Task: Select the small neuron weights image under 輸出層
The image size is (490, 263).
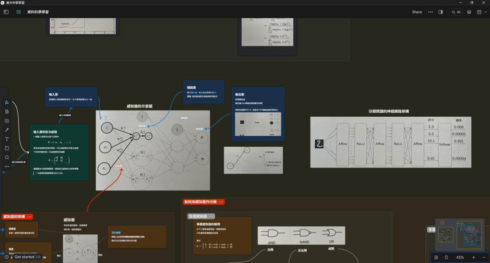Action: [254, 160]
